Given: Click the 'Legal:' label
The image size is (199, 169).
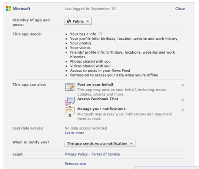Looking at the screenshot, I should click(x=18, y=154).
